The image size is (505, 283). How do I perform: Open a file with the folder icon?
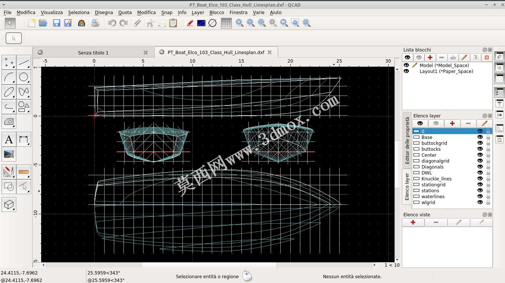[43, 23]
